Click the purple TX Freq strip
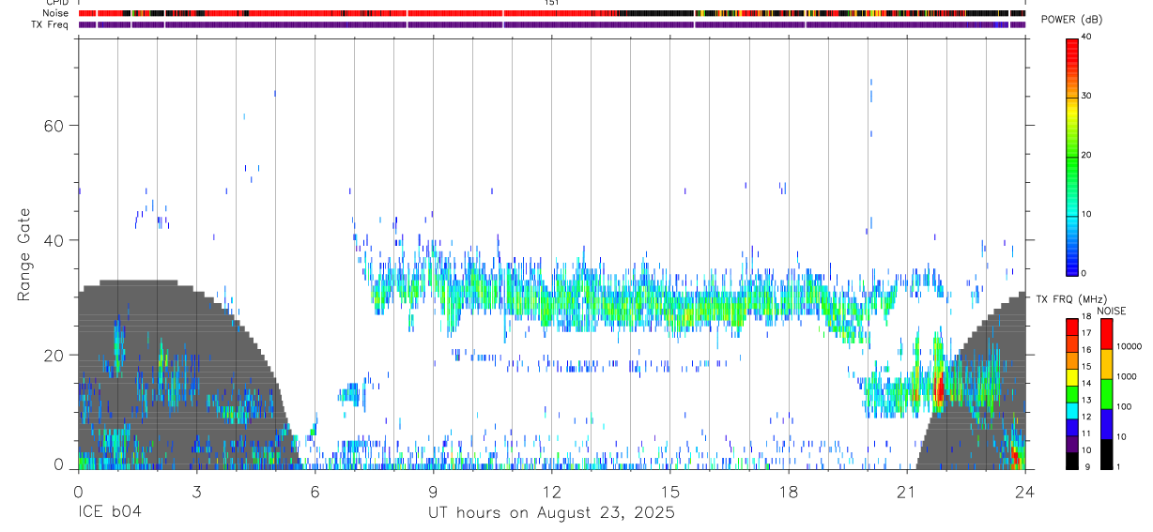 click(551, 24)
